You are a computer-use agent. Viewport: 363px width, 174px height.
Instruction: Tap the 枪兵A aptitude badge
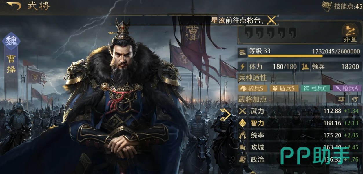click(347, 88)
